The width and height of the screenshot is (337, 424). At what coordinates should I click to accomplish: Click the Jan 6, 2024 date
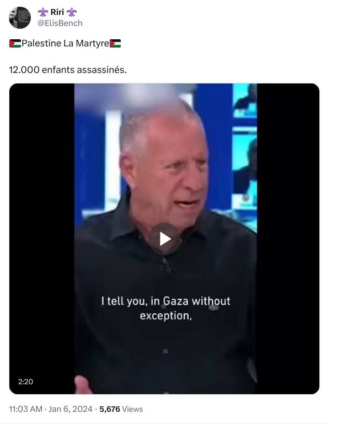pos(71,409)
